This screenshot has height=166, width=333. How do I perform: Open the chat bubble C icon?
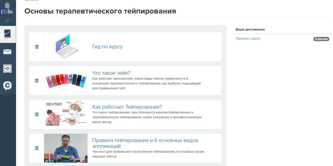tap(8, 86)
